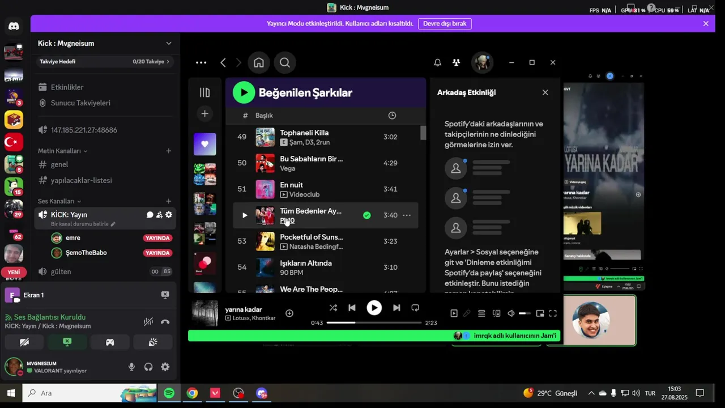The image size is (725, 408).
Task: Adjust the Spotify volume slider
Action: tap(525, 313)
